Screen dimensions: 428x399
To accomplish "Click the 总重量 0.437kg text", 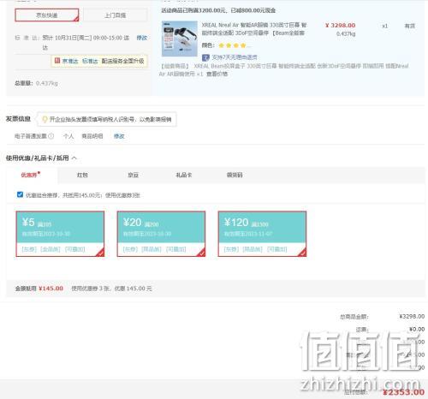I will 36,83.
